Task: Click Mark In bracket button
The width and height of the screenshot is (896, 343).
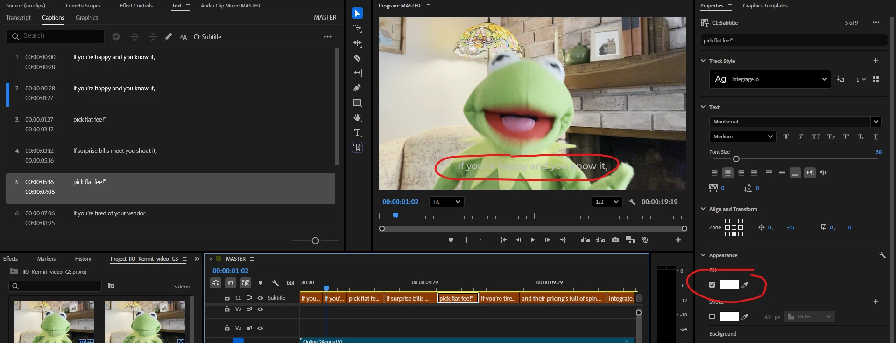Action: (x=466, y=240)
